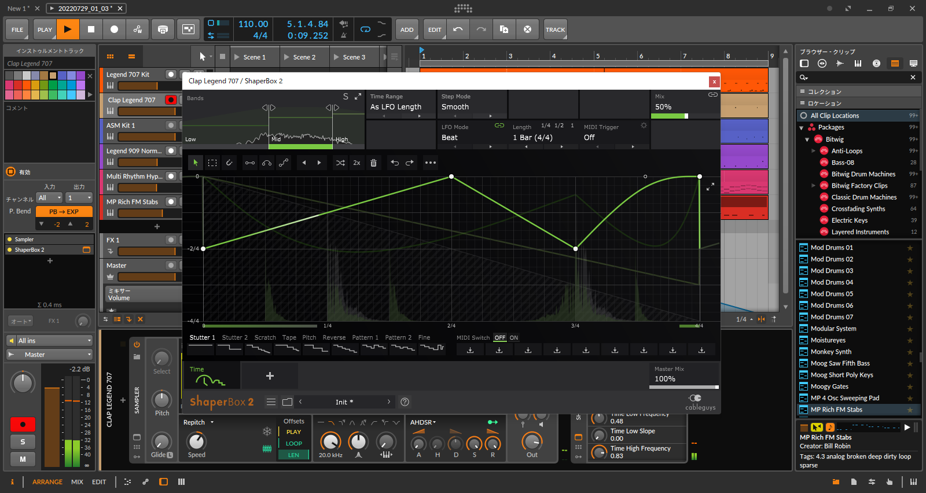Toggle the track device power button
The image size is (926, 493).
(x=137, y=344)
